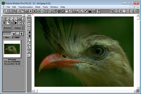
Task: Open the folder path dropdown arrow
Action: [14, 34]
